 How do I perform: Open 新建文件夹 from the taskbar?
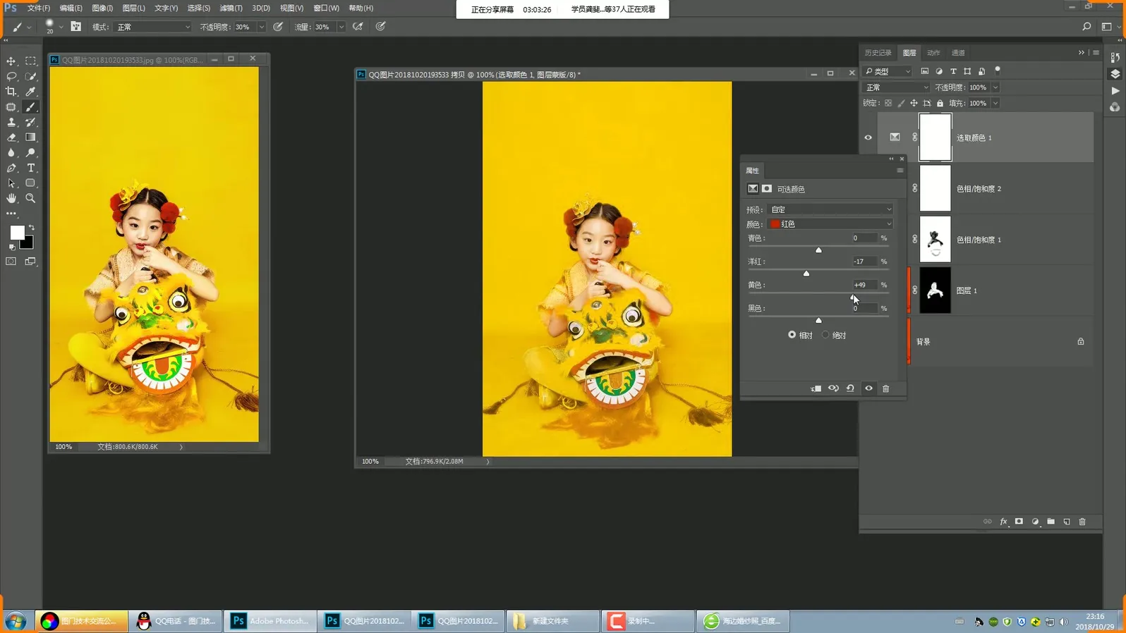coord(552,621)
